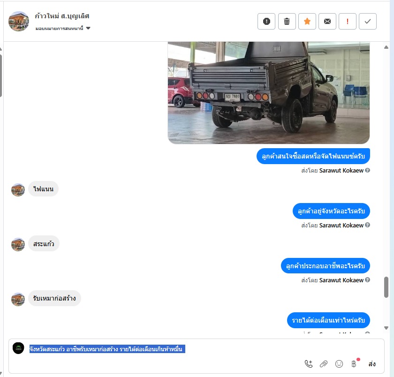Delete conversation using trash icon
This screenshot has height=377, width=394.
287,22
